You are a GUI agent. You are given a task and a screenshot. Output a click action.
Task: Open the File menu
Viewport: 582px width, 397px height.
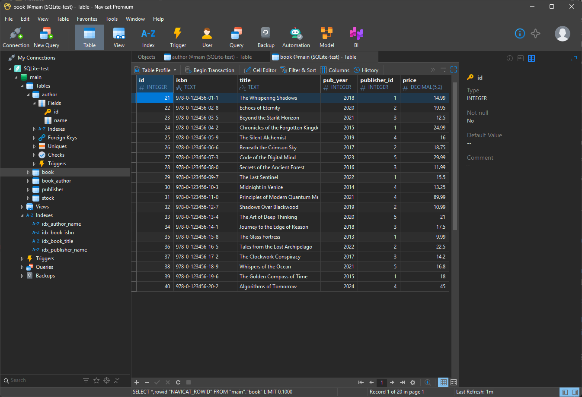9,19
